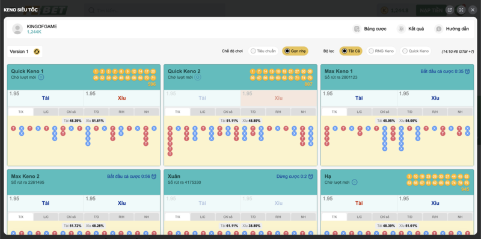The width and height of the screenshot is (481, 239).
Task: Open L/C tab in Quick Keno 1
Action: [x=46, y=112]
